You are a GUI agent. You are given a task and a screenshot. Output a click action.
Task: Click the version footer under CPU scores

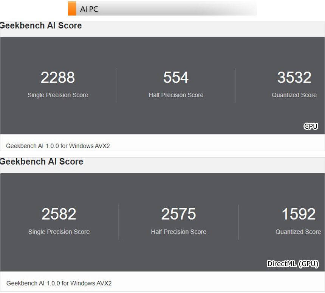point(58,146)
